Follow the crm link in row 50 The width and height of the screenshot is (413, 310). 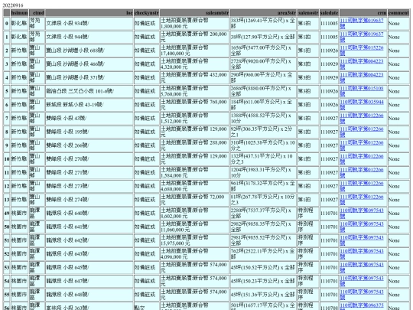[361, 227]
